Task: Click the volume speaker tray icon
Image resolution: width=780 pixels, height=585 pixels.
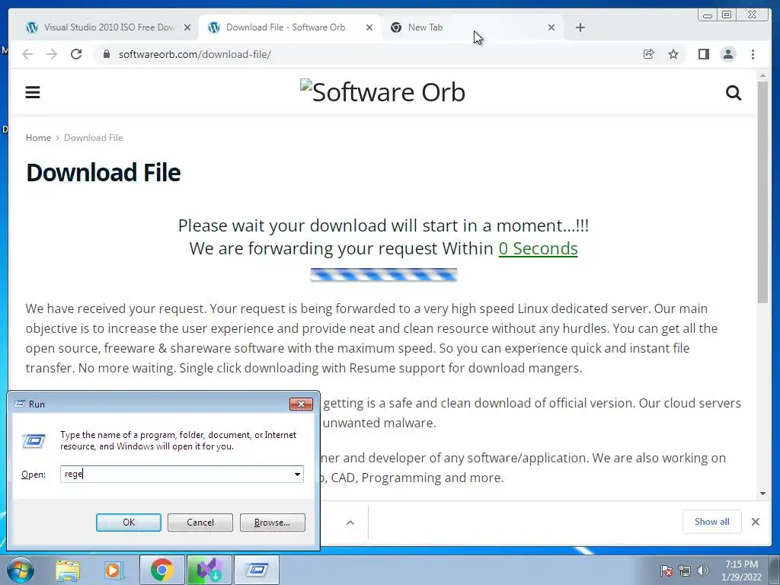Action: [x=703, y=571]
